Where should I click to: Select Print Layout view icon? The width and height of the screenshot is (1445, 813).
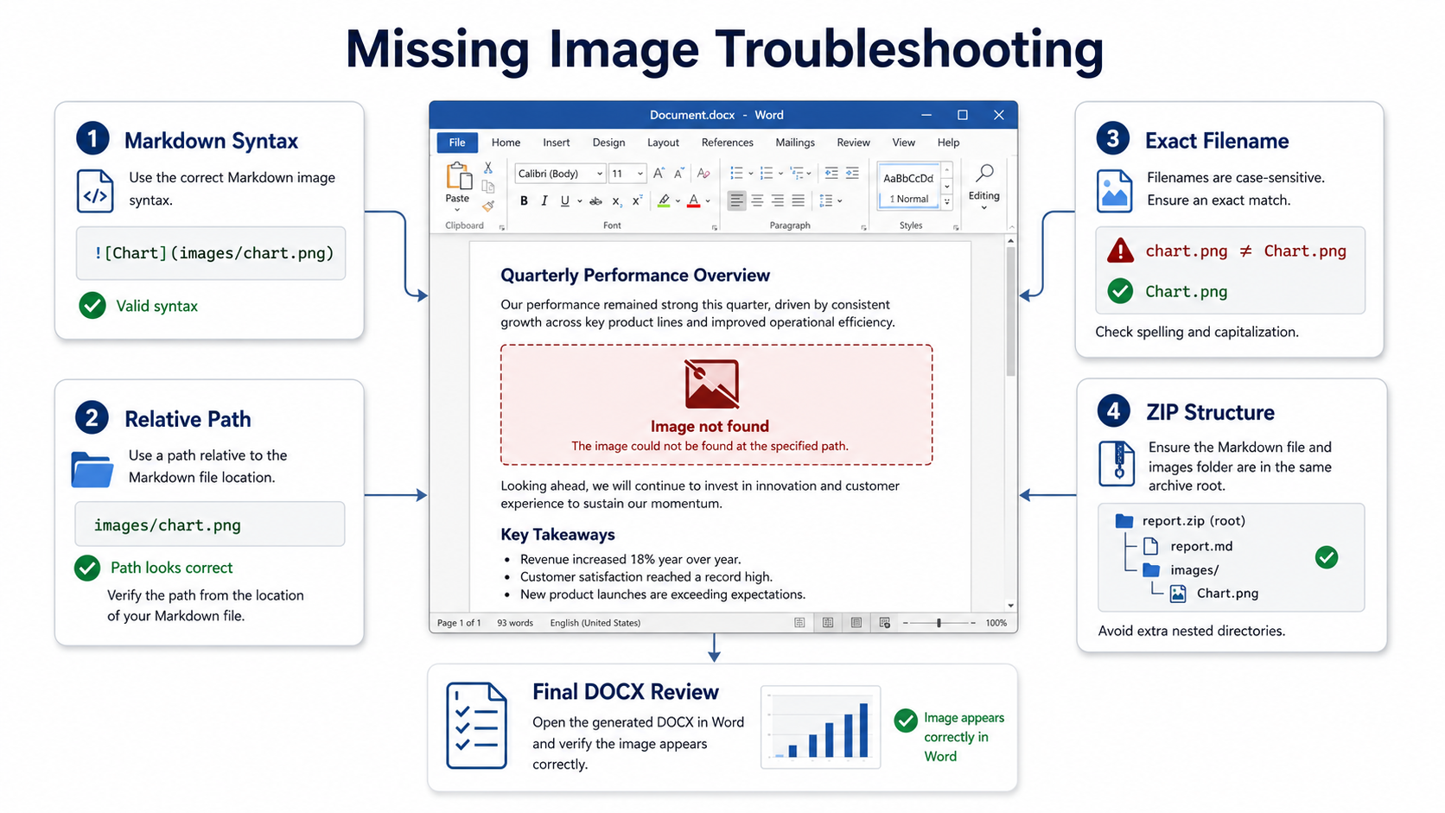[x=856, y=622]
